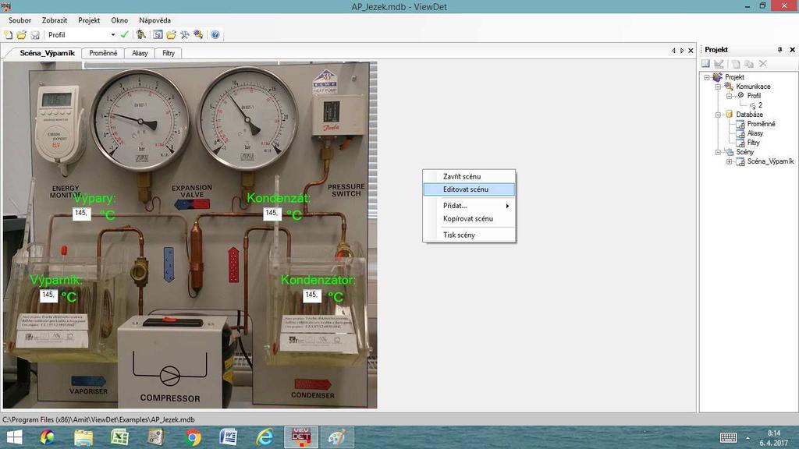Viewport: 799px width, 449px height.
Task: Collapse the Scény tree node
Action: [718, 152]
